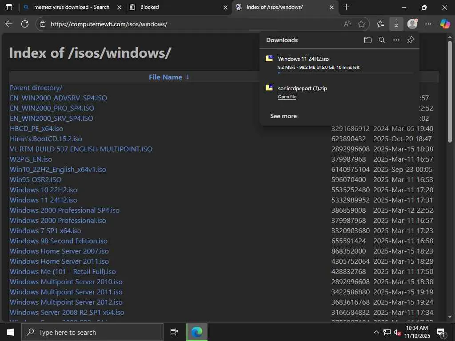This screenshot has width=455, height=341.
Task: Add this page to favorites star icon
Action: tap(361, 24)
